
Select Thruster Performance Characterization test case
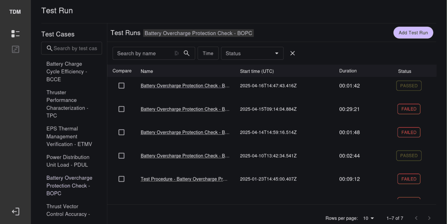pyautogui.click(x=67, y=104)
